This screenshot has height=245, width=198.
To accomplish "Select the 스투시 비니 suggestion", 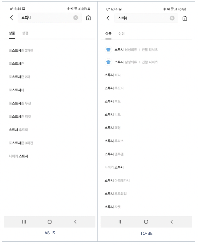I will pos(112,75).
